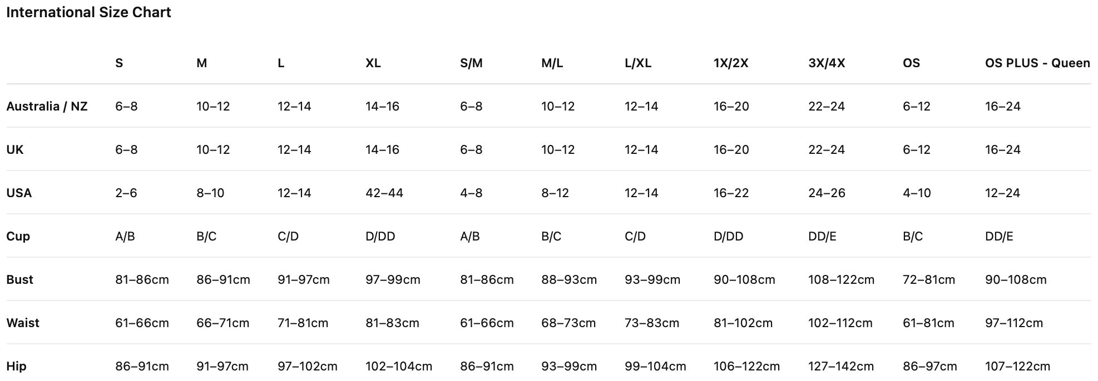Screen dimensions: 1098x381
Task: Select the 127–142cm hip measurement cell
Action: tap(841, 366)
